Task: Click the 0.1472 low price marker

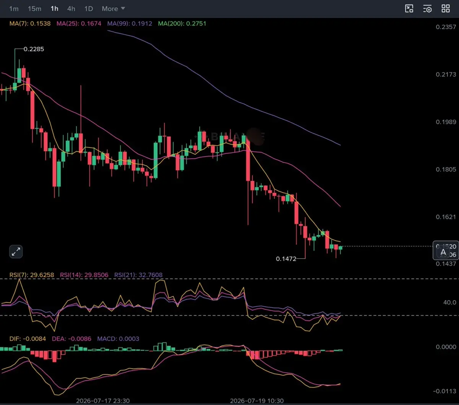Action: tap(286, 259)
